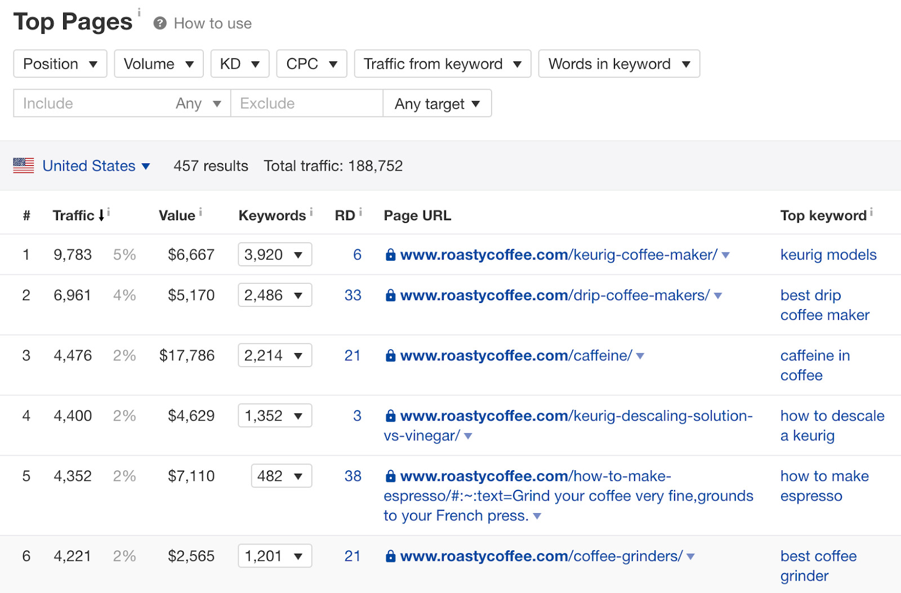Expand the caret on the drip-coffee-makers URL
Screen dimensions: 901x593
click(x=718, y=295)
